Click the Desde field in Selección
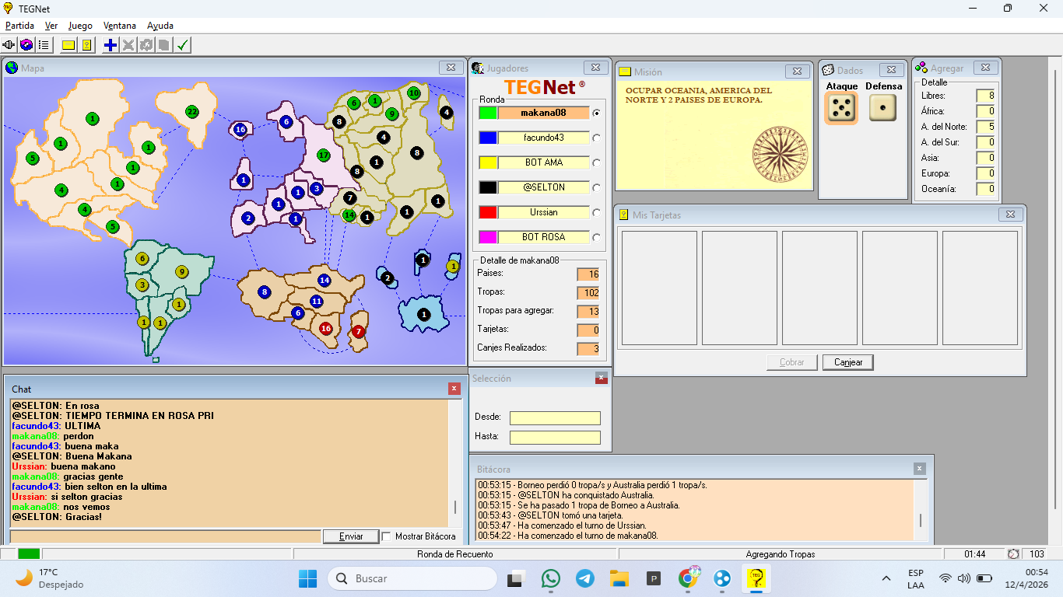The height and width of the screenshot is (597, 1063). pyautogui.click(x=555, y=418)
